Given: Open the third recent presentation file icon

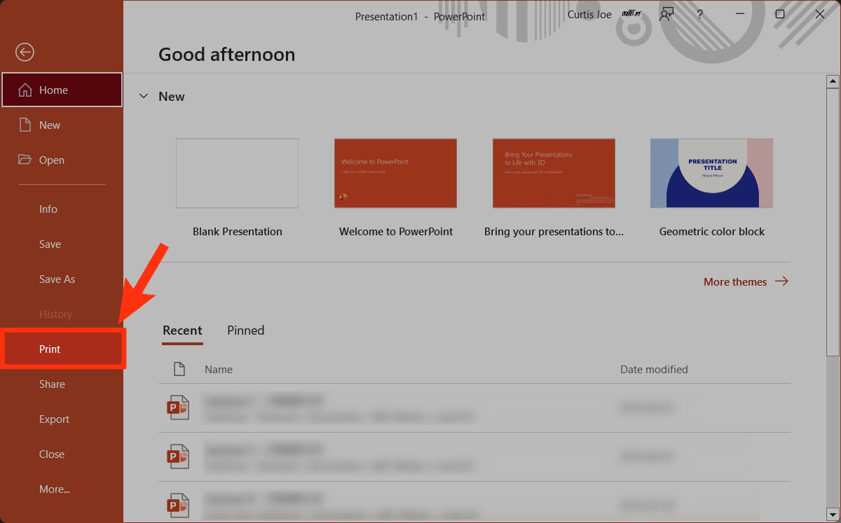Looking at the screenshot, I should click(x=179, y=505).
